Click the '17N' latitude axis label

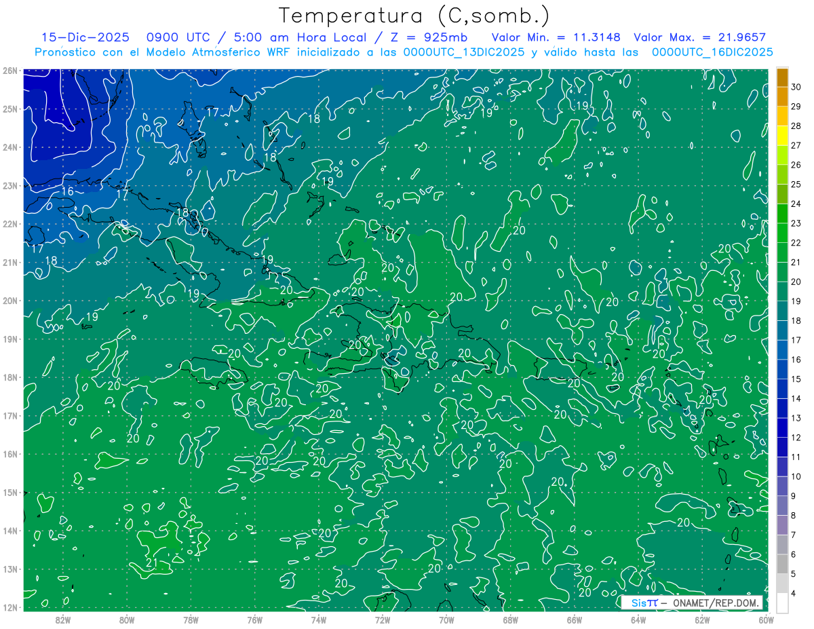[9, 416]
